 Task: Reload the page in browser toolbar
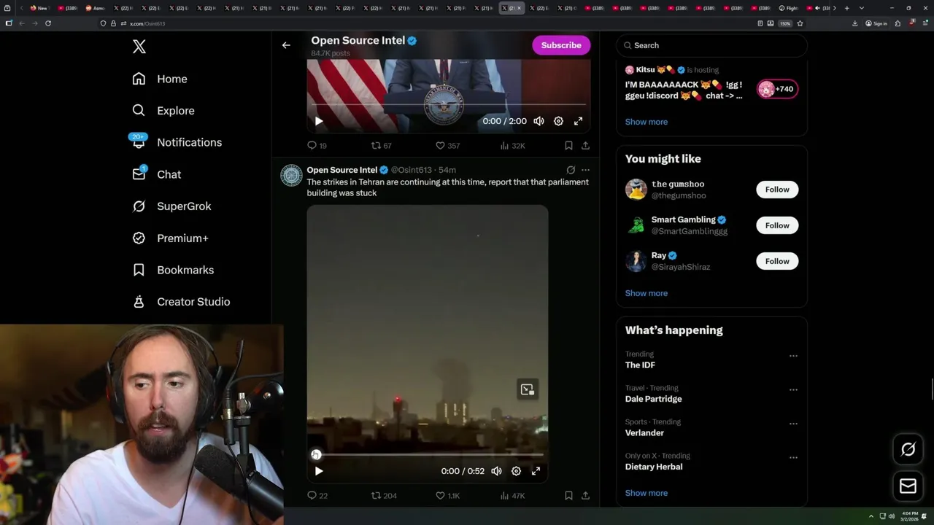(x=48, y=23)
